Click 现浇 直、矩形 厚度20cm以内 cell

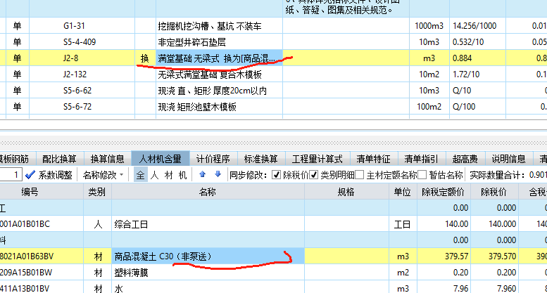tap(219, 91)
